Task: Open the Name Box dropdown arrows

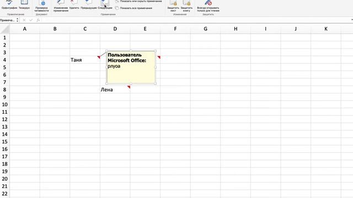Action: coord(17,20)
